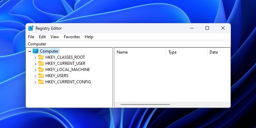Click the address bar showing Computer

(x=128, y=44)
